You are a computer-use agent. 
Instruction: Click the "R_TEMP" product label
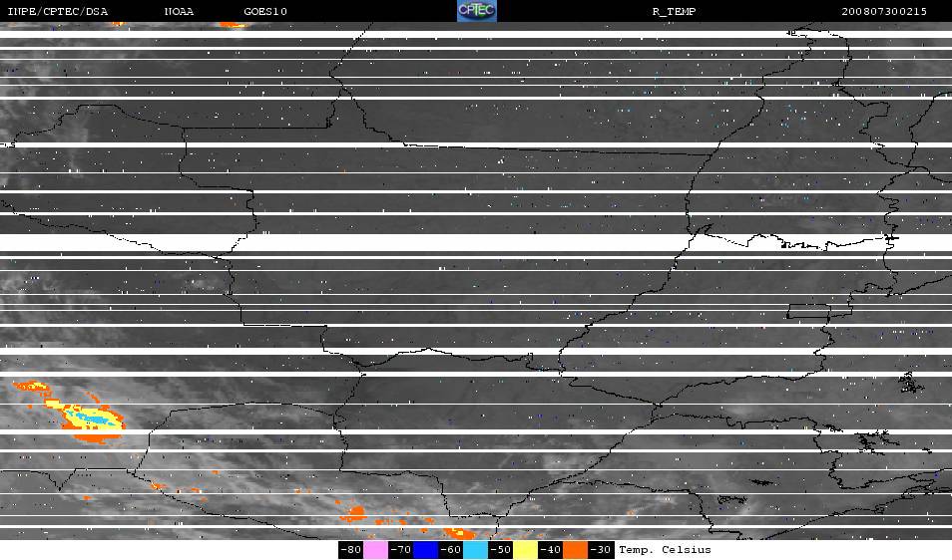[674, 12]
